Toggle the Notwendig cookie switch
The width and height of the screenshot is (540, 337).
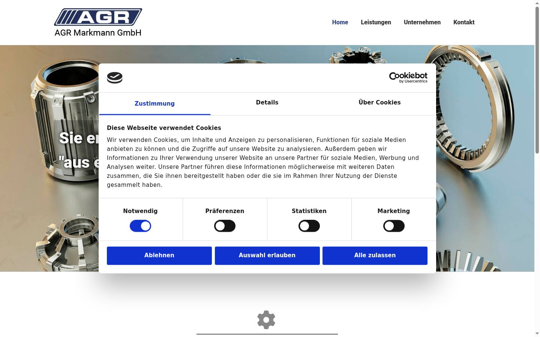point(140,226)
